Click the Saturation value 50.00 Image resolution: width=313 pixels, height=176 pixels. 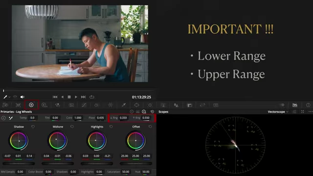tap(126, 172)
